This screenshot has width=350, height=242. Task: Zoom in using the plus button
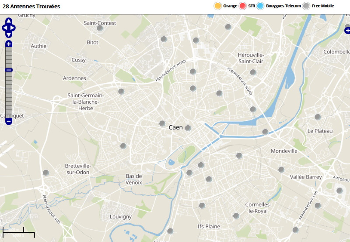click(x=9, y=44)
